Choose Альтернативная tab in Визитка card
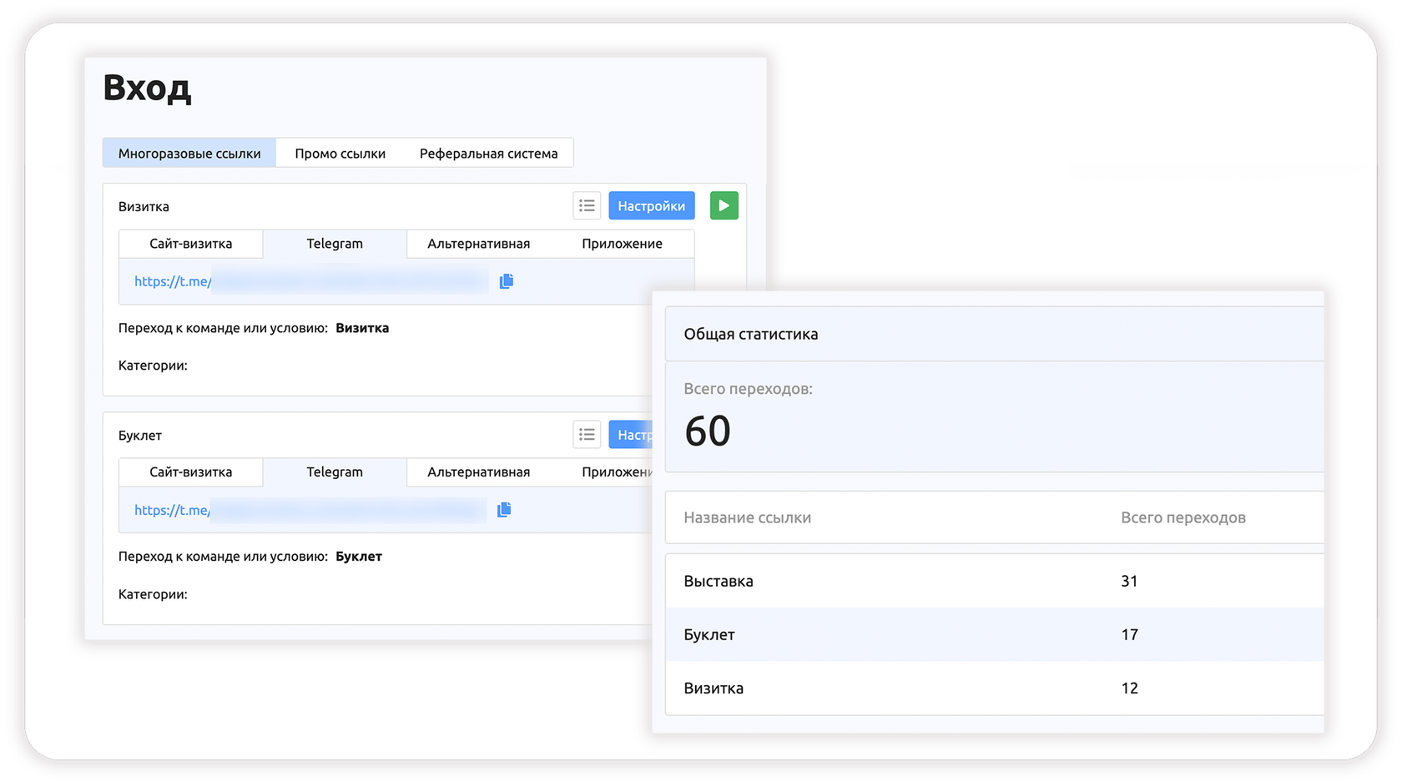The image size is (1402, 782). click(x=478, y=244)
